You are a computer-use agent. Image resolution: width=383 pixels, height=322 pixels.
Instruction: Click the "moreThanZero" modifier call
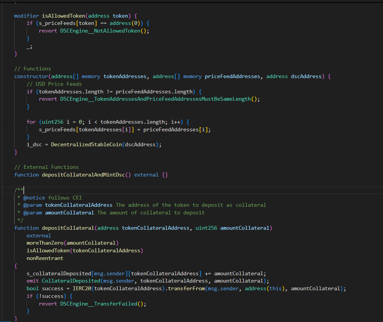pos(45,243)
